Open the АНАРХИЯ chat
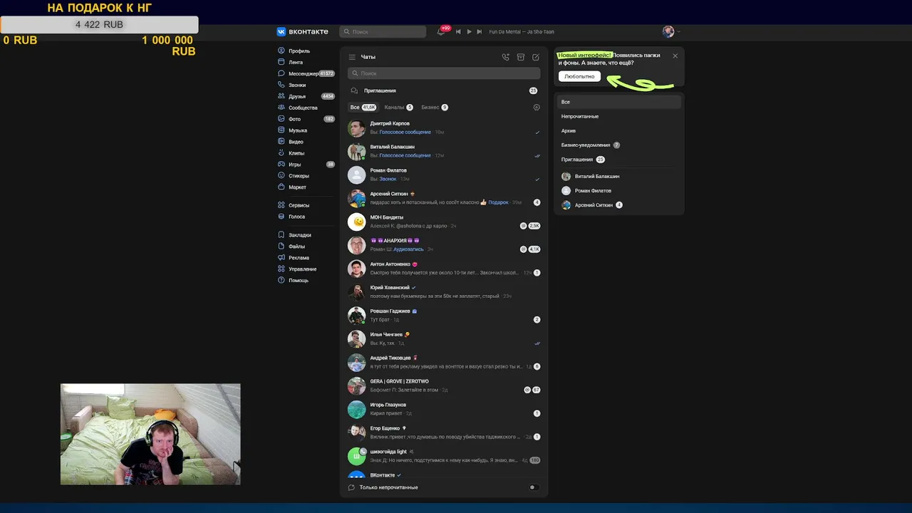Screen dimensions: 912x513 [444, 245]
